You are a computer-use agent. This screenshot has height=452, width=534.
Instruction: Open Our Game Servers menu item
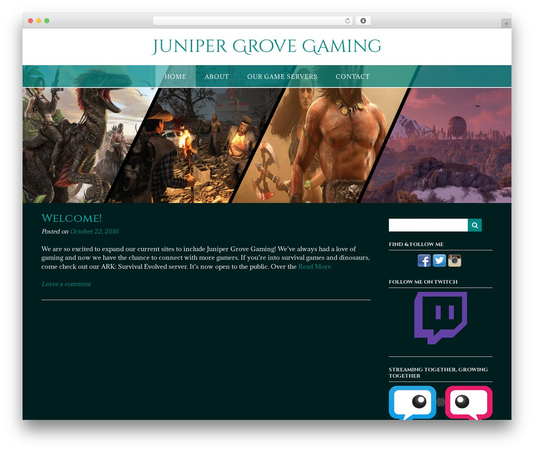tap(282, 76)
